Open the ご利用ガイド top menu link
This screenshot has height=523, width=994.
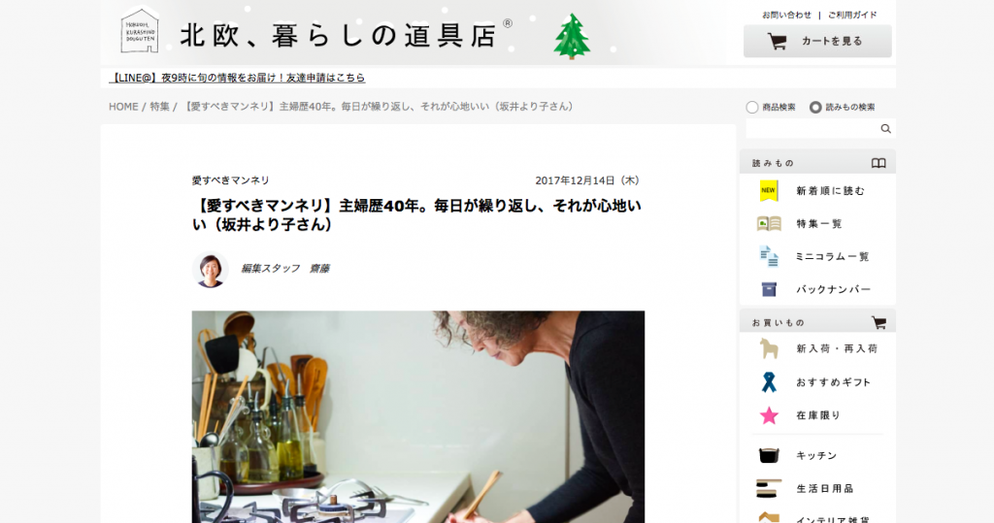[852, 15]
